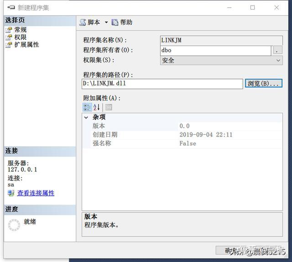Close the 新建程序集 dialog

coord(277,8)
